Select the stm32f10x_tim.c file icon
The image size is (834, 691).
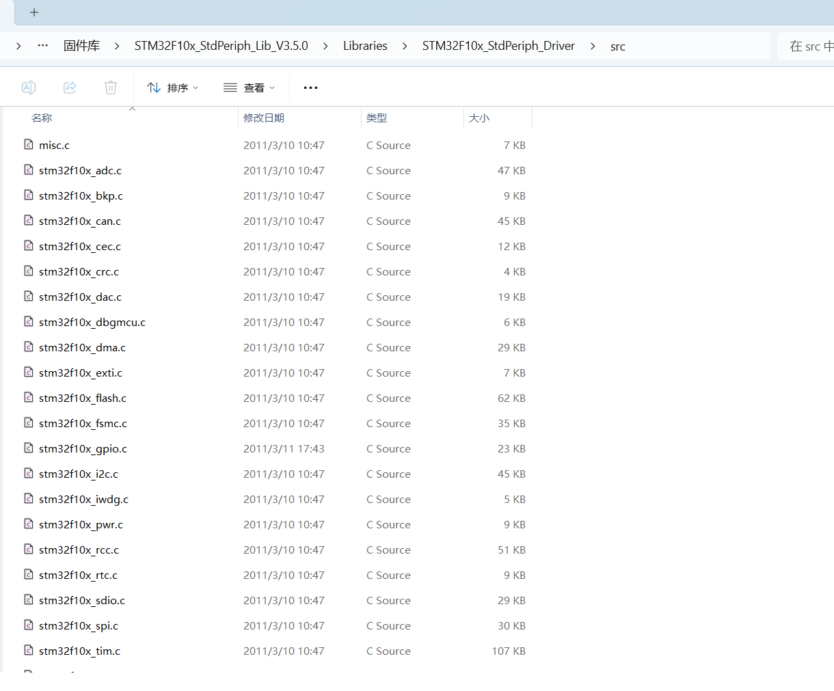click(29, 650)
